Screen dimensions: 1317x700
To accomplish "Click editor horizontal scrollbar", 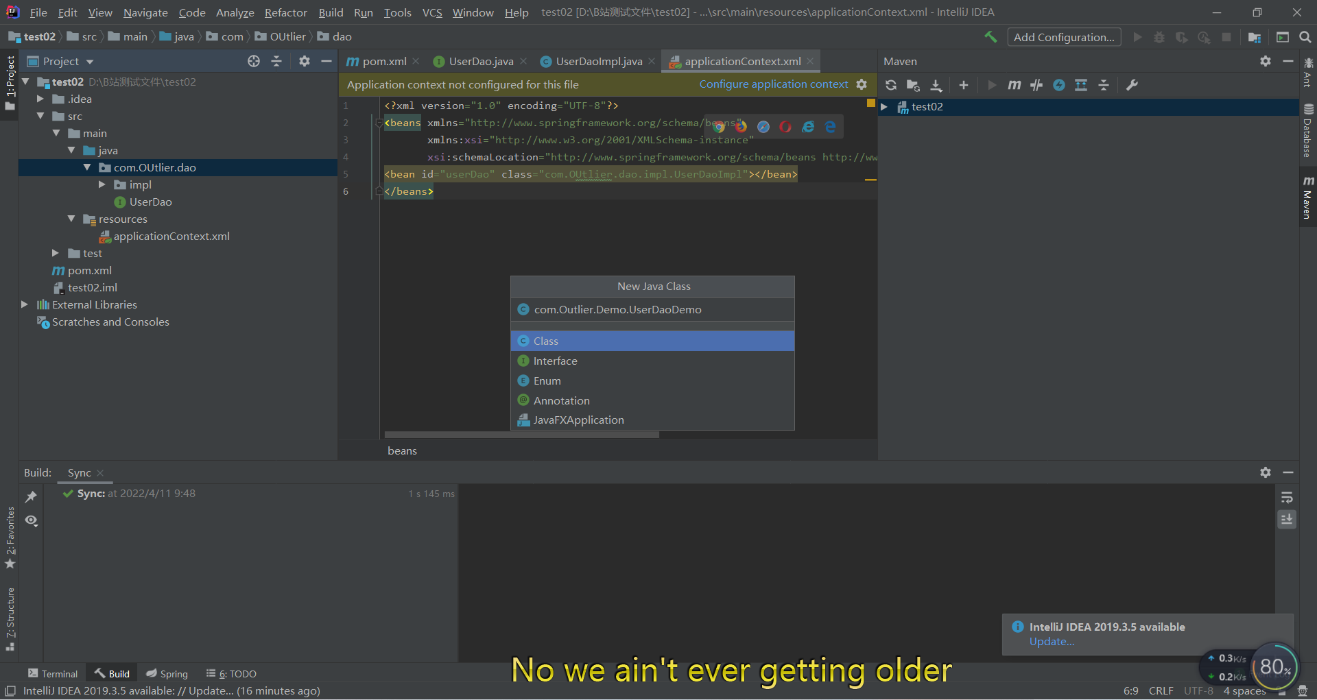I will 521,435.
